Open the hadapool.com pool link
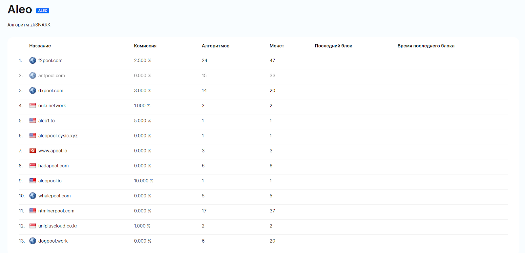Screen dimensions: 525x253 53,166
